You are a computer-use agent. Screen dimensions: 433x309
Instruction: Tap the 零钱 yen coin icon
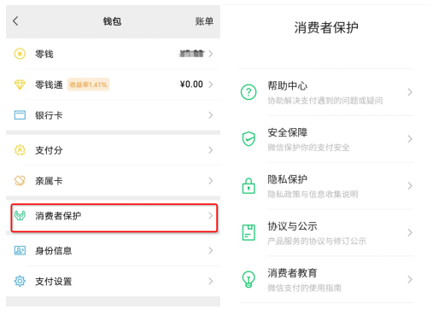coord(20,54)
